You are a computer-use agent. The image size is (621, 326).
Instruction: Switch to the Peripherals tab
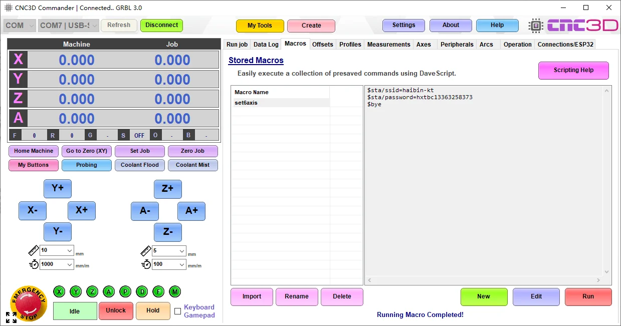[x=457, y=45]
